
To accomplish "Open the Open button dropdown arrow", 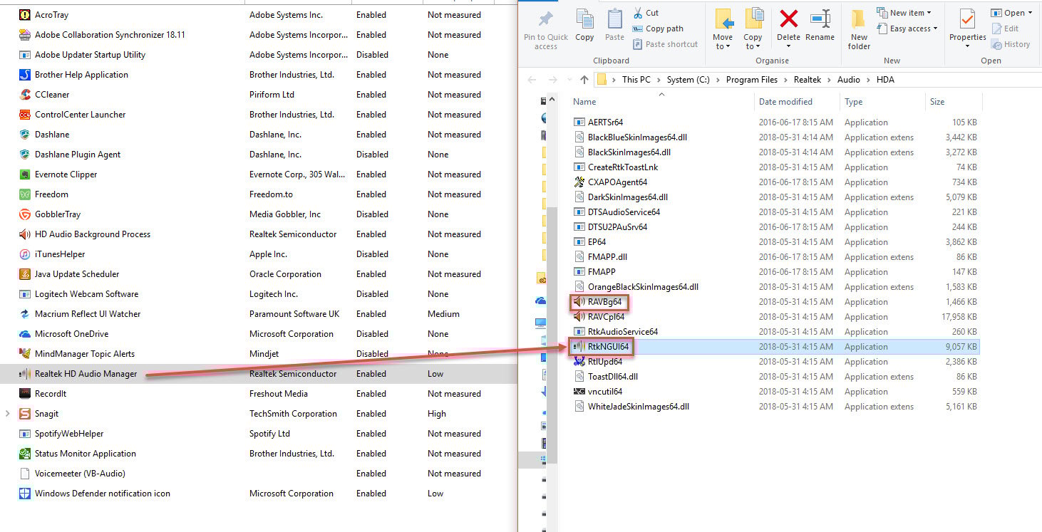I will (x=1031, y=13).
